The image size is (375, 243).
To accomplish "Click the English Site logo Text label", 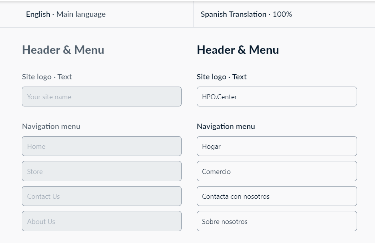I will [47, 77].
